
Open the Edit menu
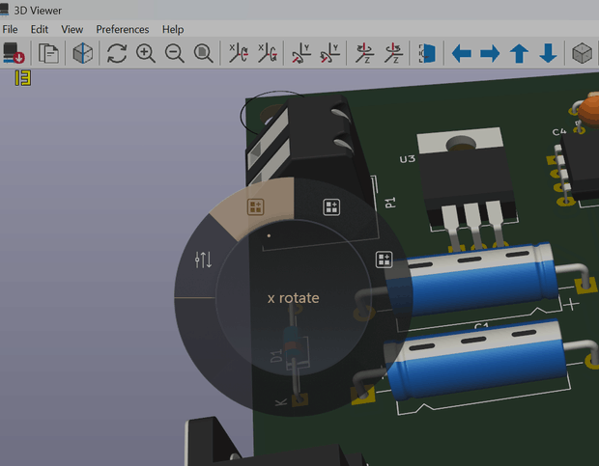pos(40,29)
